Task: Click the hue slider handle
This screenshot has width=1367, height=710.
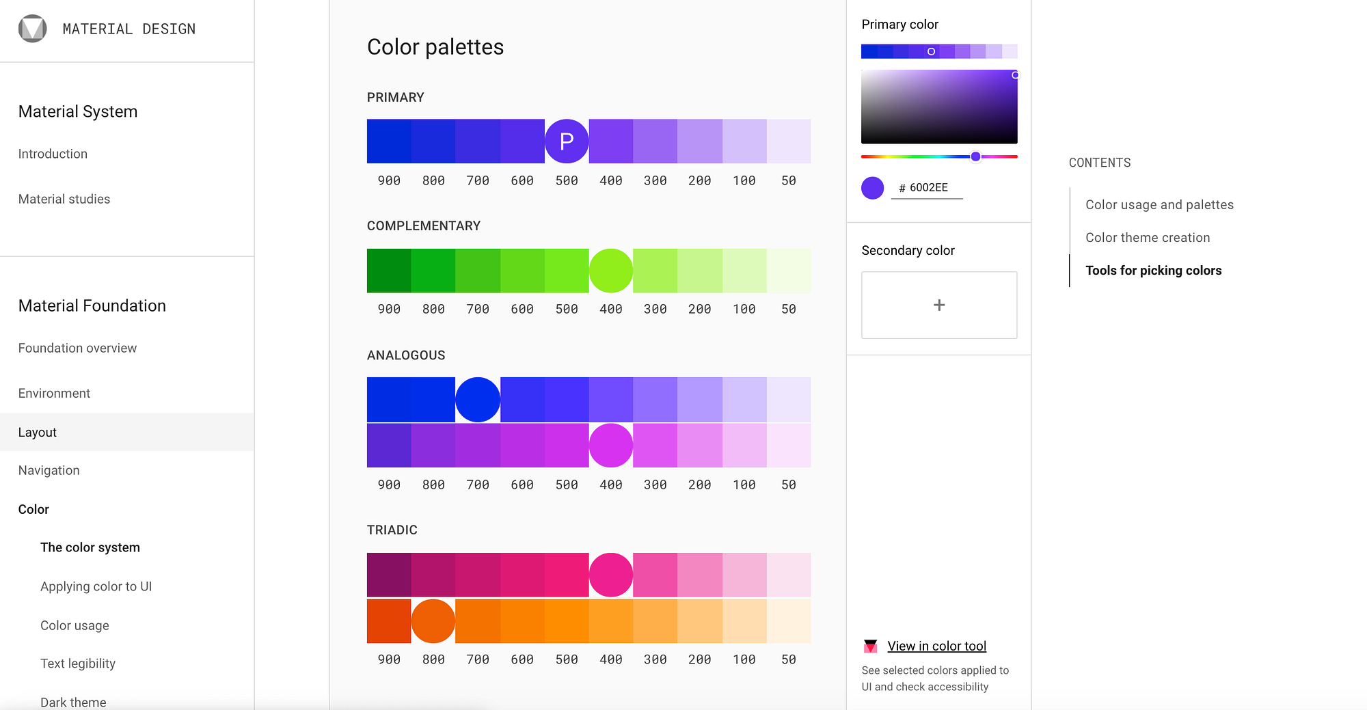Action: pyautogui.click(x=976, y=156)
